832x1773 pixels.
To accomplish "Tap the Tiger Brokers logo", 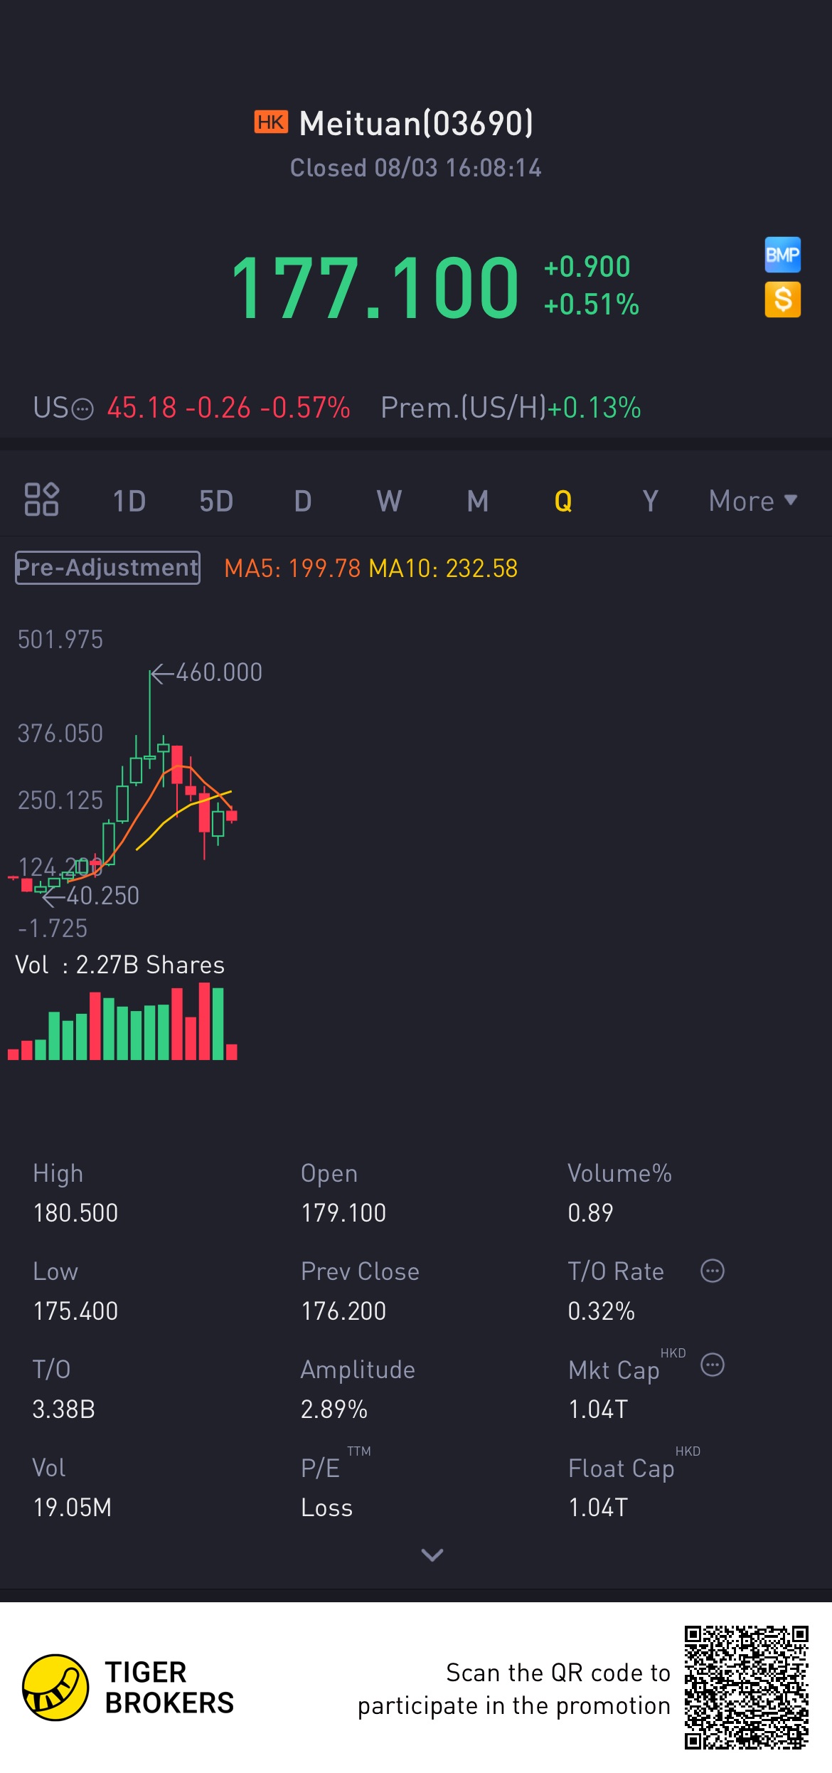I will (x=55, y=1687).
